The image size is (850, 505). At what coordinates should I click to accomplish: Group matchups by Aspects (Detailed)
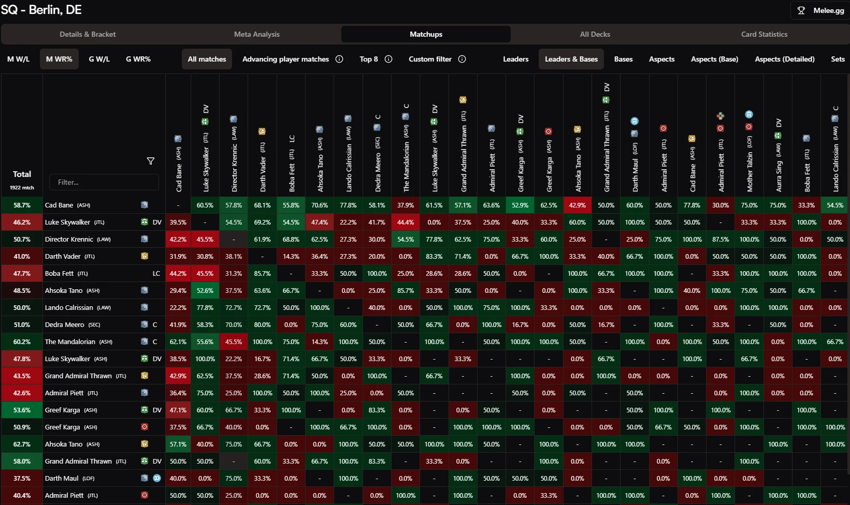784,59
